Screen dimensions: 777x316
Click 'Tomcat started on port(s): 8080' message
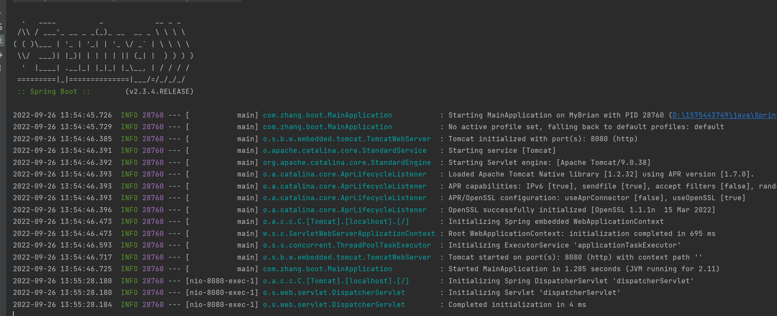pyautogui.click(x=575, y=257)
